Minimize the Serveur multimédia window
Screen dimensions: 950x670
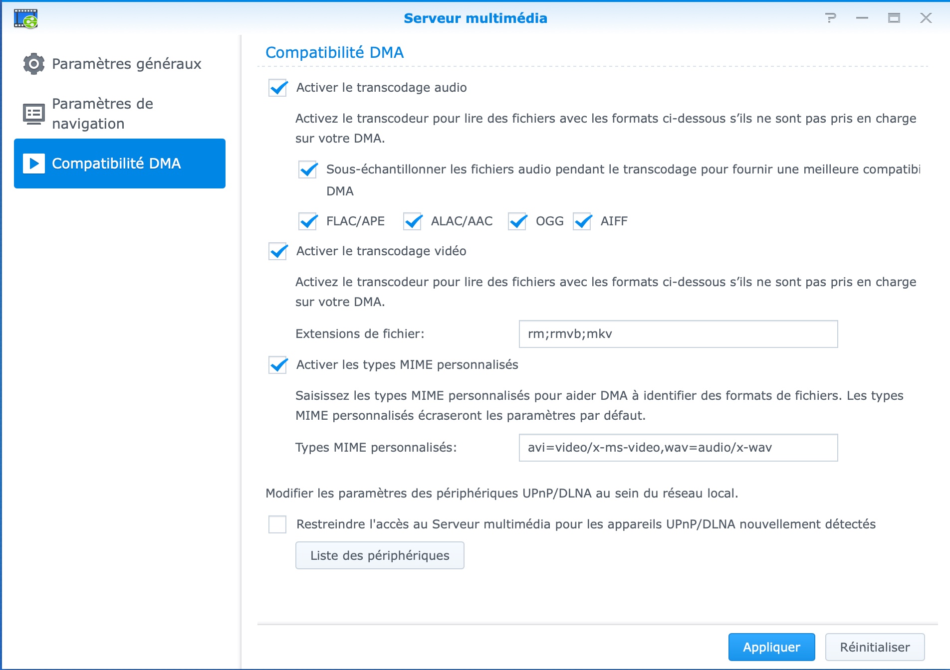point(862,18)
